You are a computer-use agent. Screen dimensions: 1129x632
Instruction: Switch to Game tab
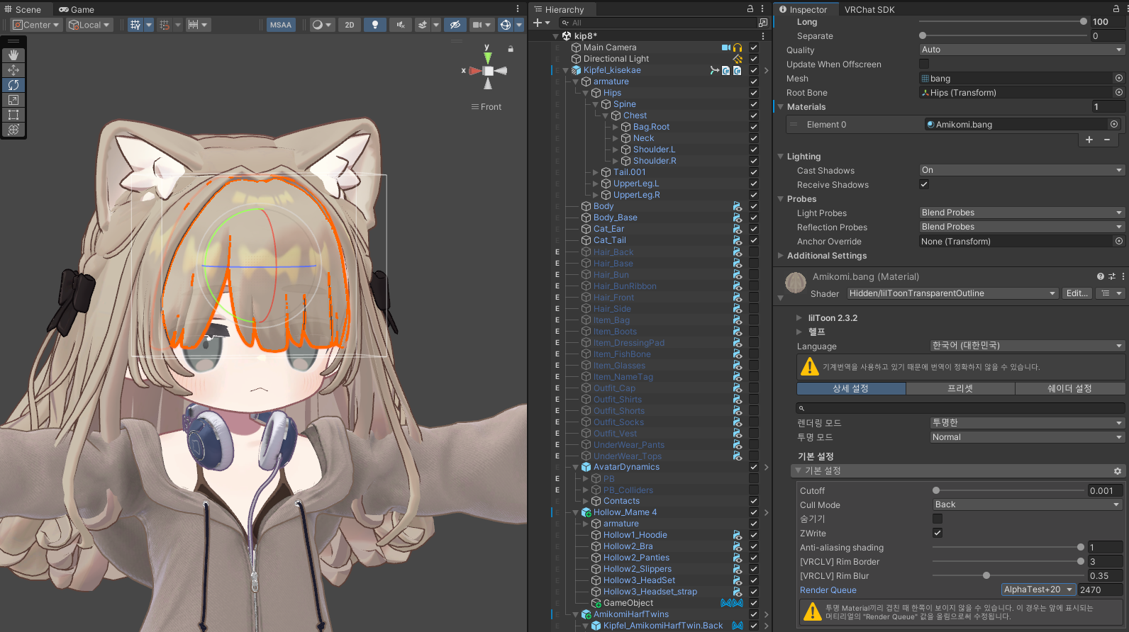pyautogui.click(x=77, y=9)
